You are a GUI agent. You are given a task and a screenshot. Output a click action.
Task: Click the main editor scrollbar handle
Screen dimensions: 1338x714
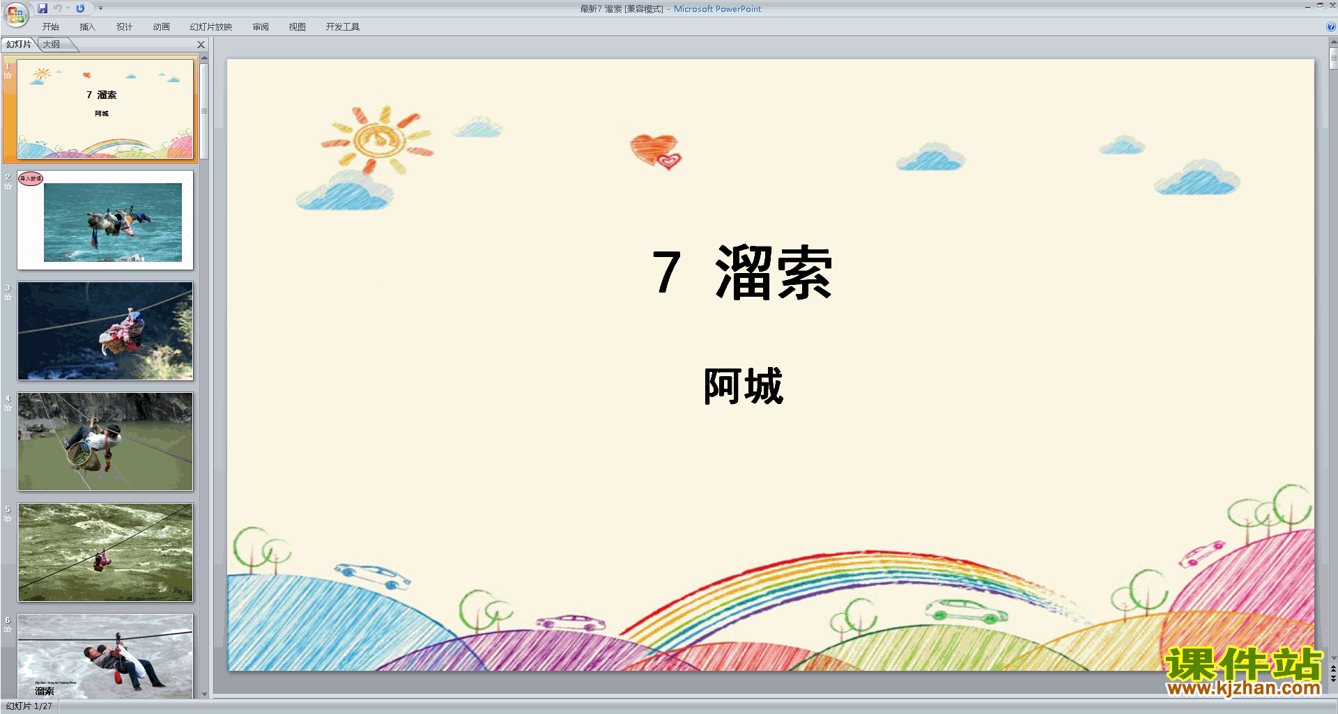click(1333, 59)
